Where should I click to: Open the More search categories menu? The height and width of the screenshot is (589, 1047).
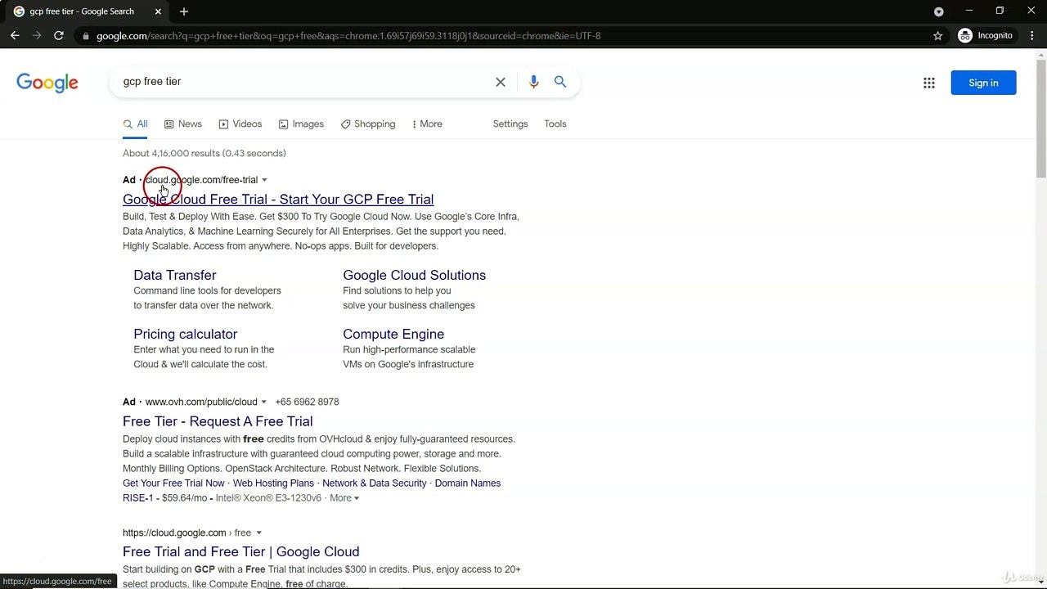(427, 124)
